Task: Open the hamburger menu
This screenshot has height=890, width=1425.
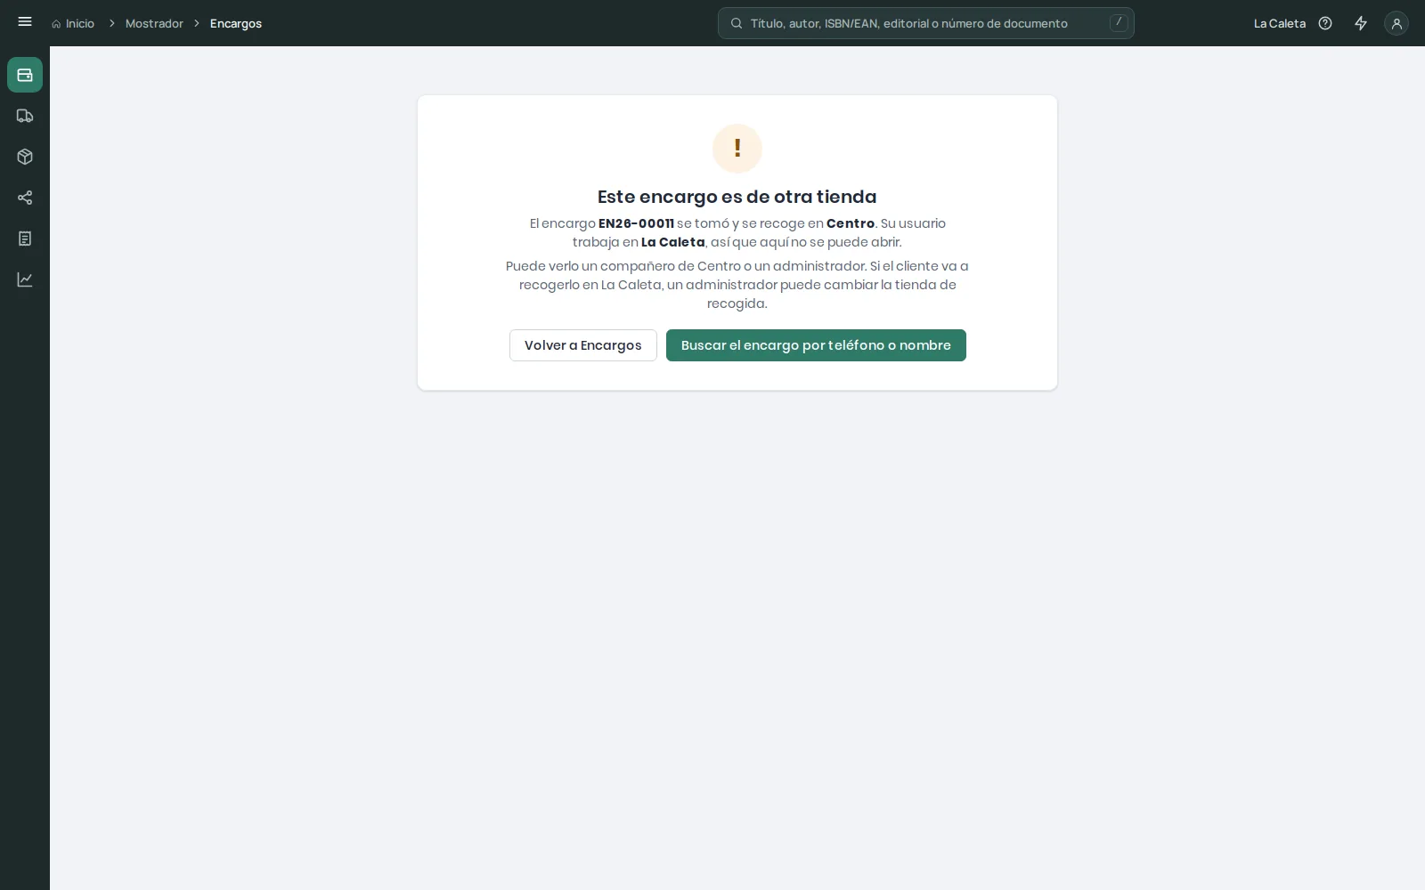Action: tap(25, 22)
